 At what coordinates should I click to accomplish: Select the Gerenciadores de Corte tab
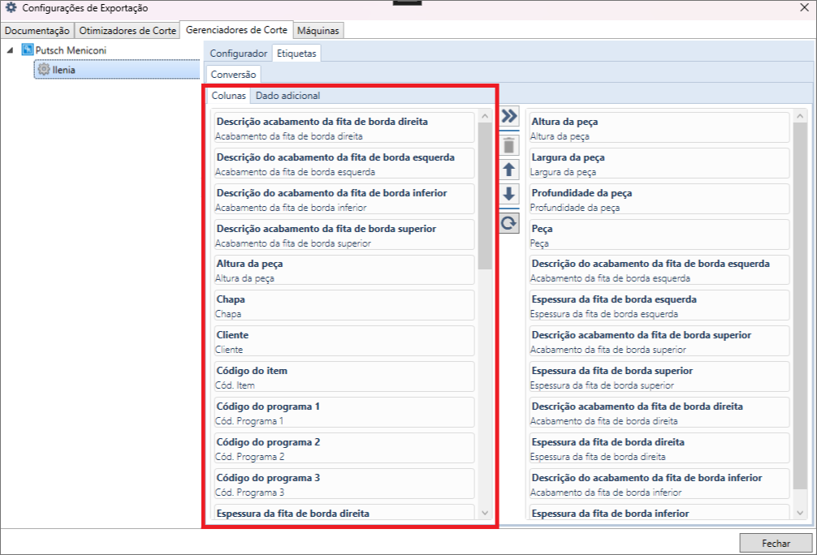coord(236,30)
